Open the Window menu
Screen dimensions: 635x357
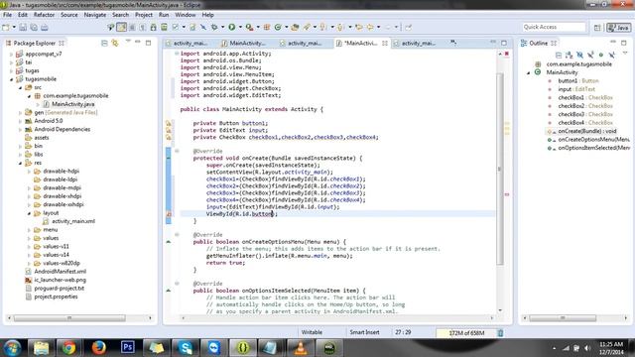pyautogui.click(x=186, y=15)
